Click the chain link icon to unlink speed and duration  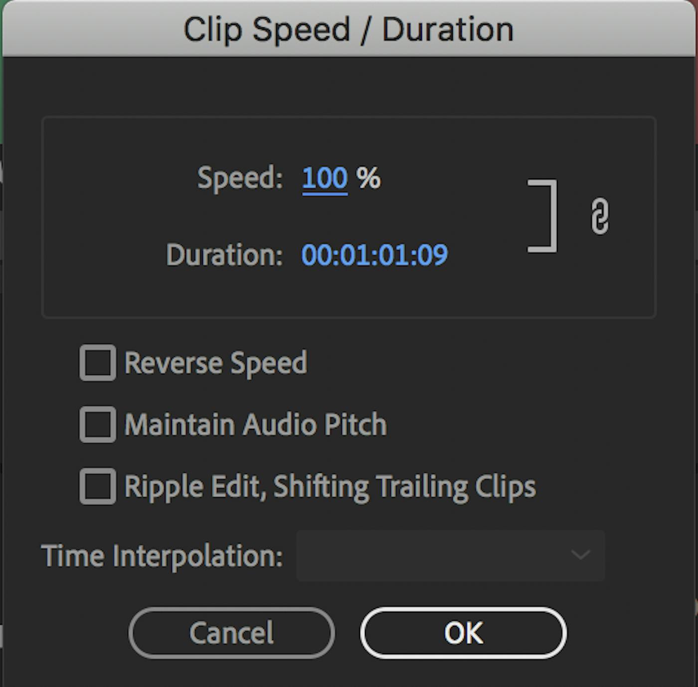point(600,216)
